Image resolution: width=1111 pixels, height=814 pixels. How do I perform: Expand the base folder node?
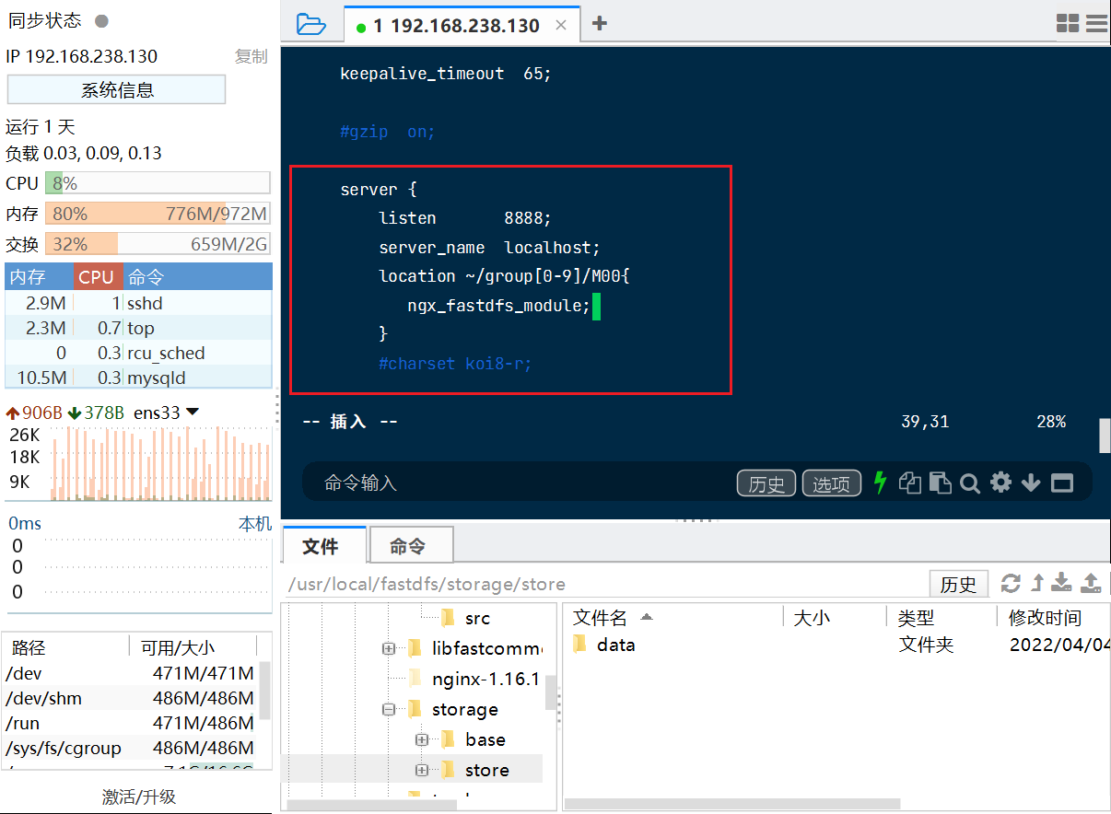(422, 739)
